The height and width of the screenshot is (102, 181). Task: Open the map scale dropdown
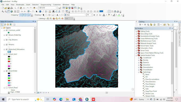click(x=56, y=8)
